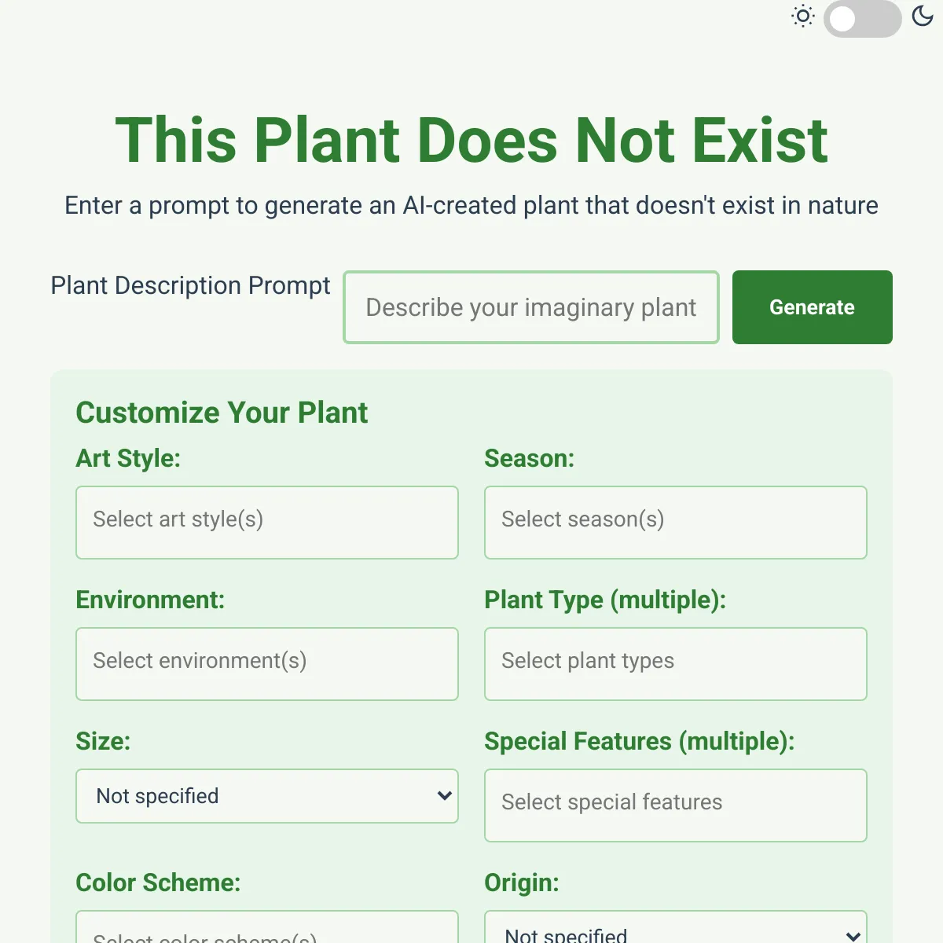Viewport: 943px width, 943px height.
Task: Click the 'Customize Your Plant' heading
Action: (x=222, y=413)
